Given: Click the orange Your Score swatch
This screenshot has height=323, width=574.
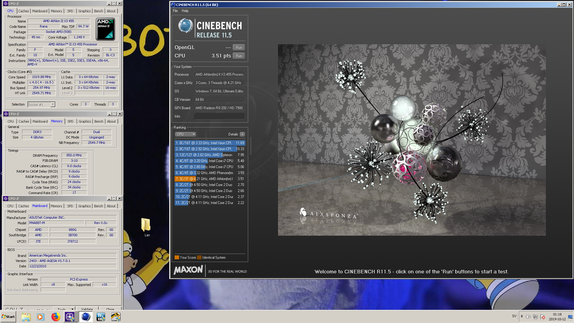Looking at the screenshot, I should [177, 258].
